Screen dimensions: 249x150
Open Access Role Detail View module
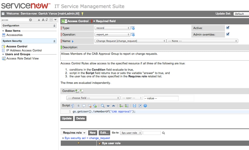tap(22, 58)
